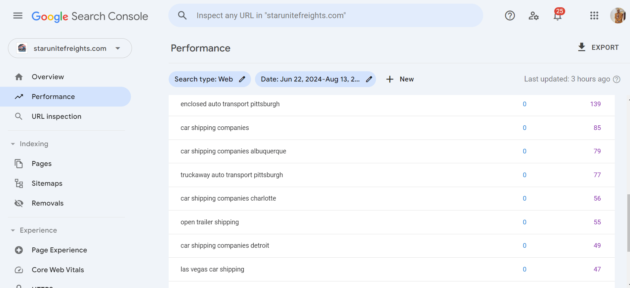Image resolution: width=630 pixels, height=288 pixels.
Task: Click the Pages documents icon
Action: pos(19,164)
